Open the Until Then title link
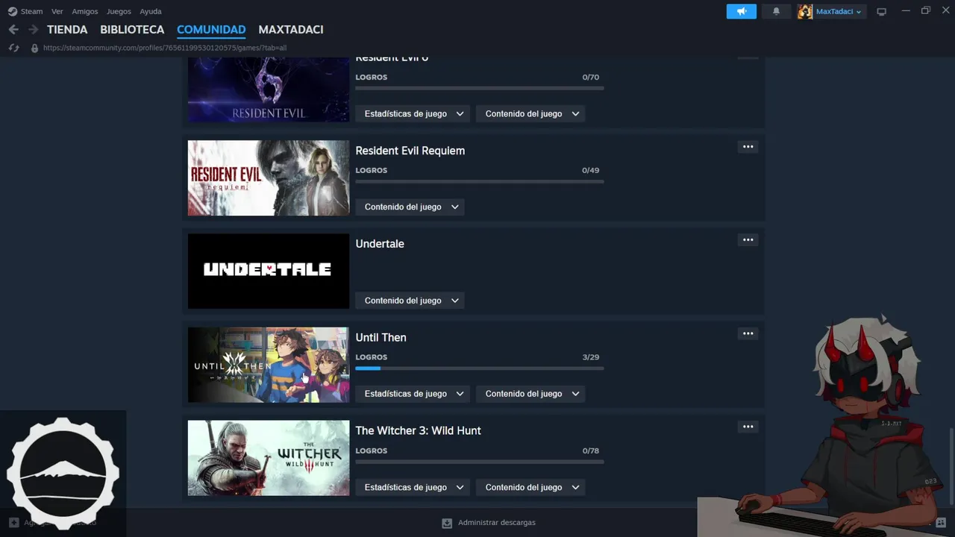The image size is (955, 537). 381,337
